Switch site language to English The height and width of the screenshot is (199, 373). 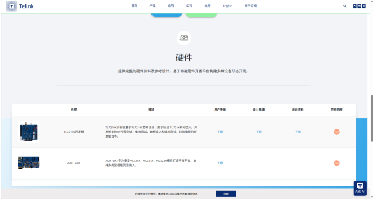point(227,6)
